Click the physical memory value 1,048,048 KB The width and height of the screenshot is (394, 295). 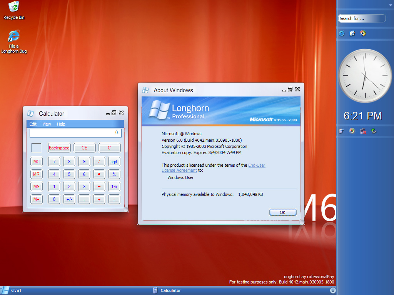tap(250, 194)
